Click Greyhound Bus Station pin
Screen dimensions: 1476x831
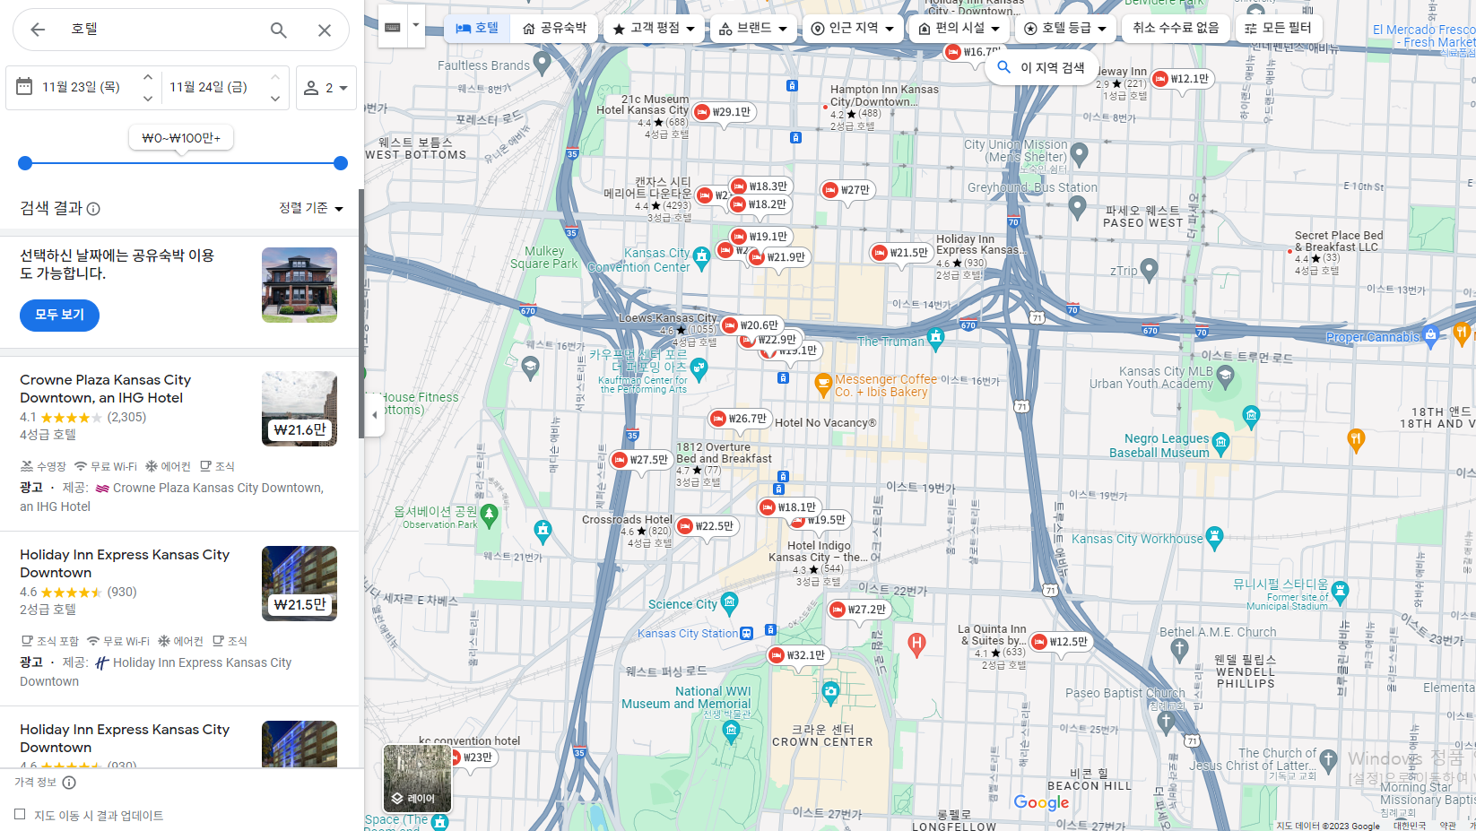[x=1078, y=206]
